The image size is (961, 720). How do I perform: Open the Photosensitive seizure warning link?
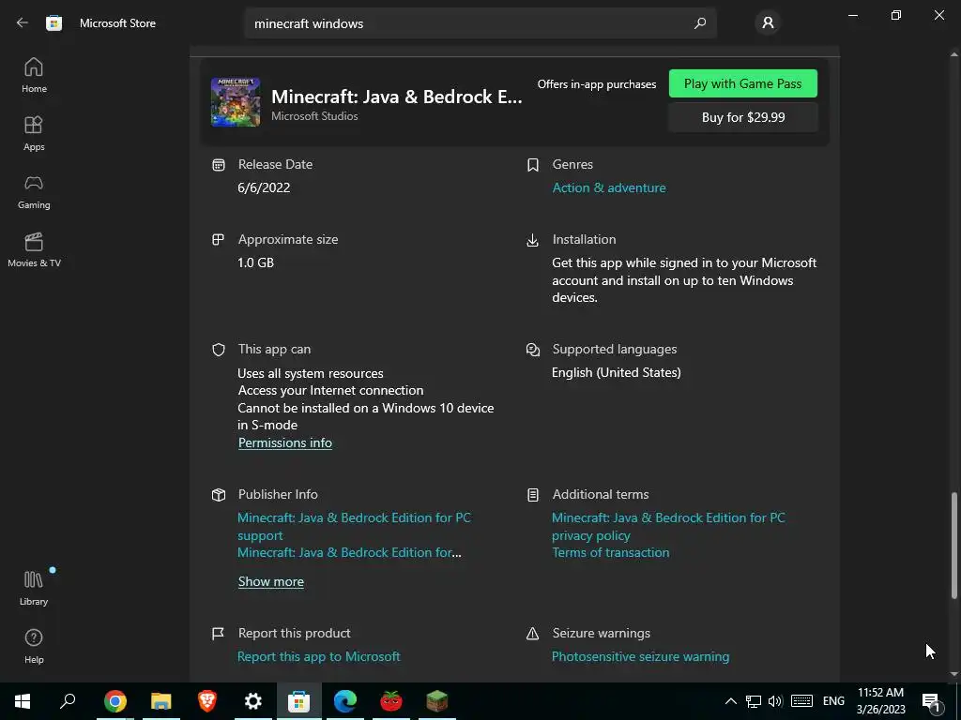(640, 656)
